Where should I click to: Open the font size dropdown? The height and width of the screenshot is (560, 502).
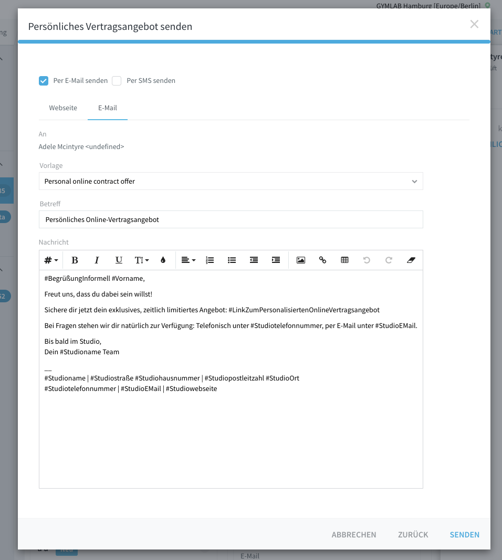pyautogui.click(x=141, y=260)
